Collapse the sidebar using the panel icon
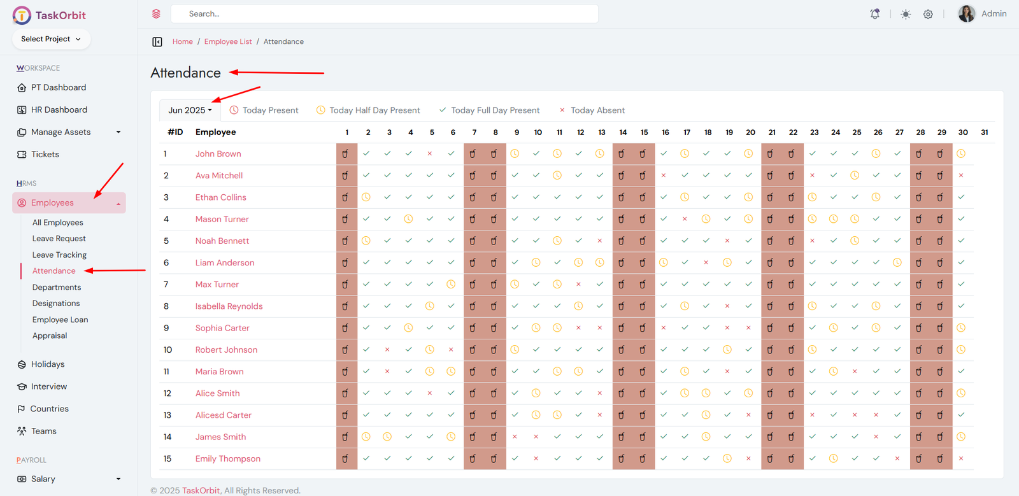Screen dimensions: 1019x496 click(157, 42)
